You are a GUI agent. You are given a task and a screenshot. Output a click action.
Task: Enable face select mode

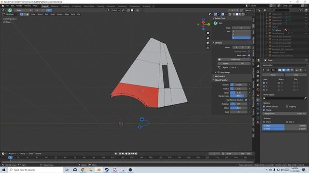tap(28, 14)
